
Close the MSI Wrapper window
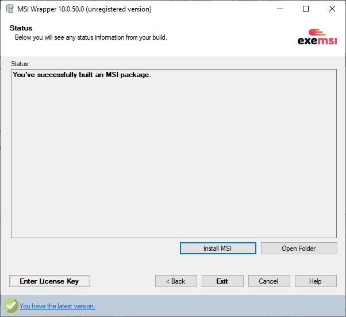click(332, 9)
